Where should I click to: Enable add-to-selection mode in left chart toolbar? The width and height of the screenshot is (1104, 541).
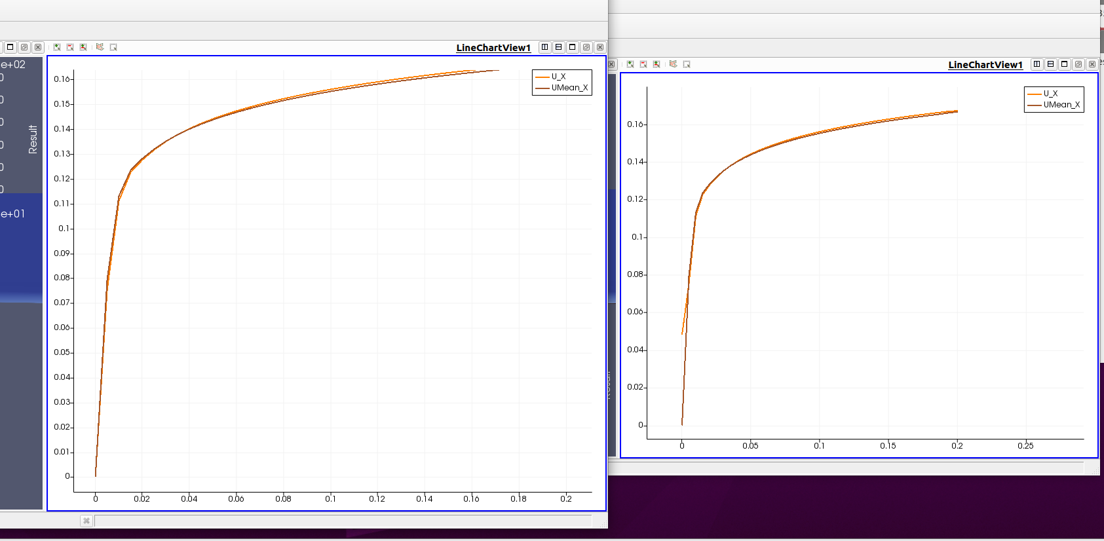pos(57,47)
